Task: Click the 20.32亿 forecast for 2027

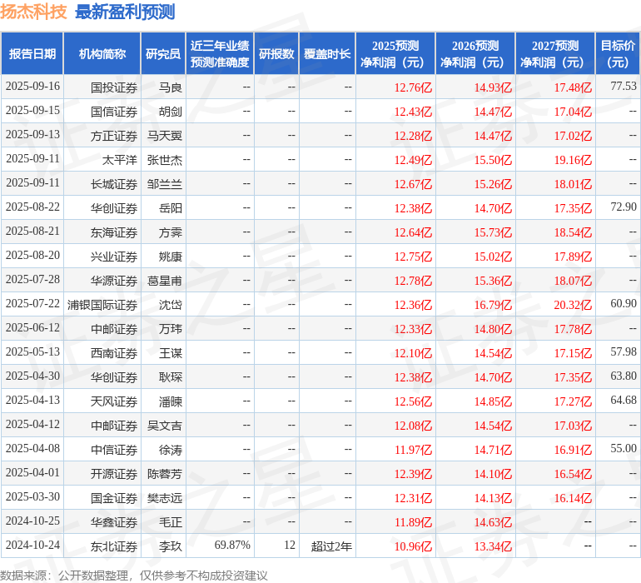Action: pos(573,304)
